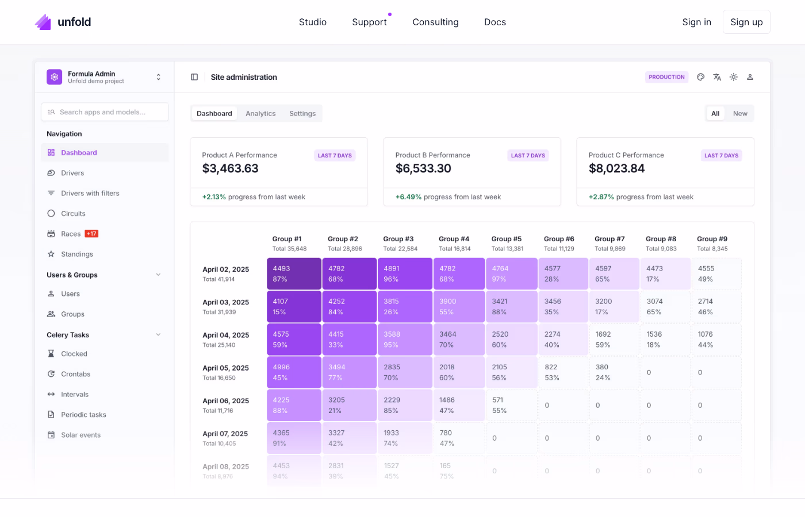Switch to the Settings tab

coord(302,114)
